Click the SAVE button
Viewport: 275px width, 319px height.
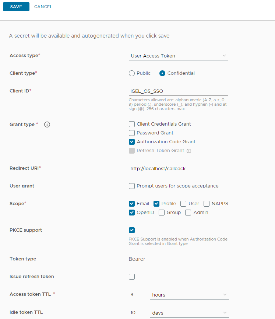click(16, 7)
